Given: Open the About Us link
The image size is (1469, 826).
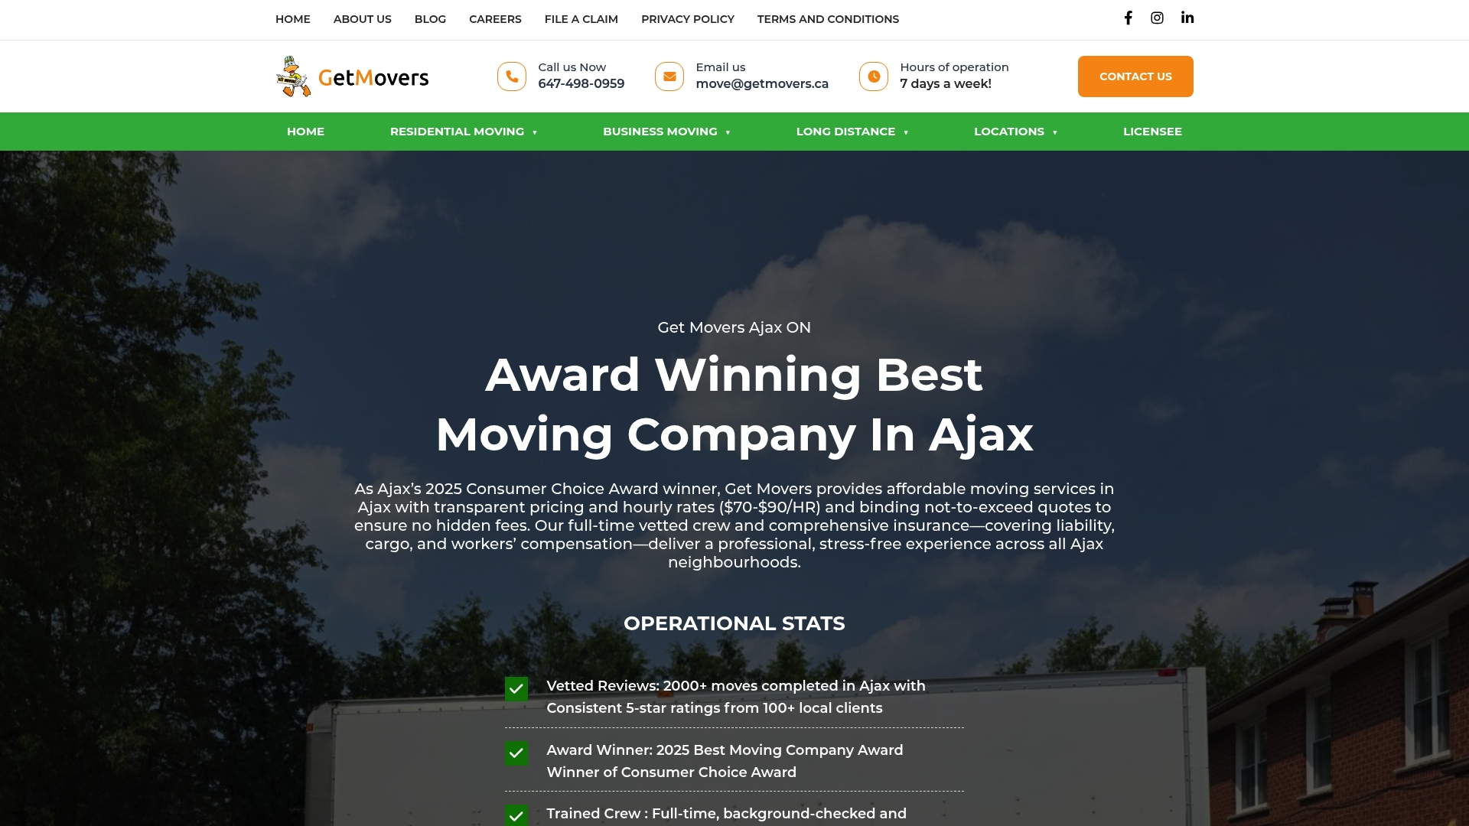Looking at the screenshot, I should coord(363,19).
